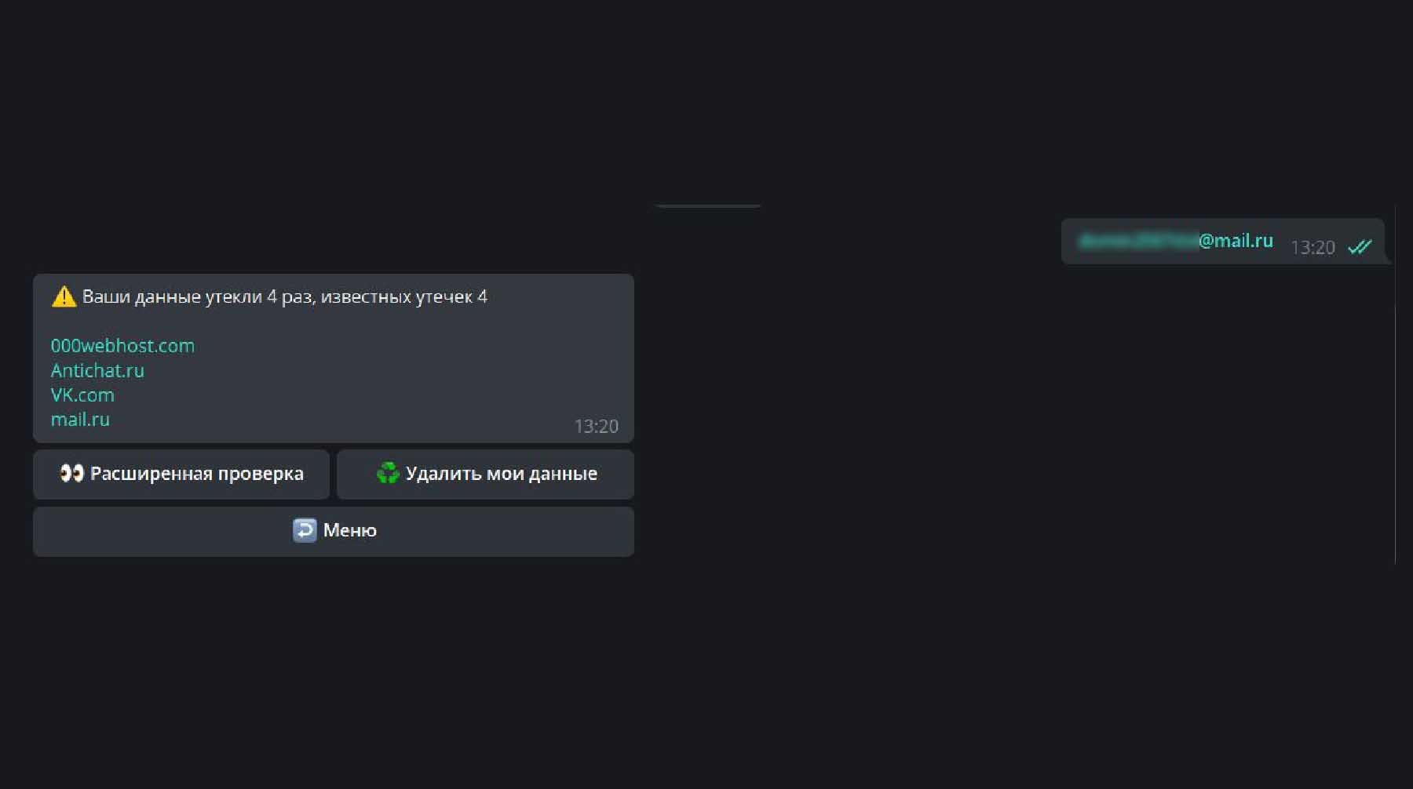This screenshot has width=1413, height=789.
Task: Click the 13:20 timestamp on sent message
Action: tap(1313, 247)
